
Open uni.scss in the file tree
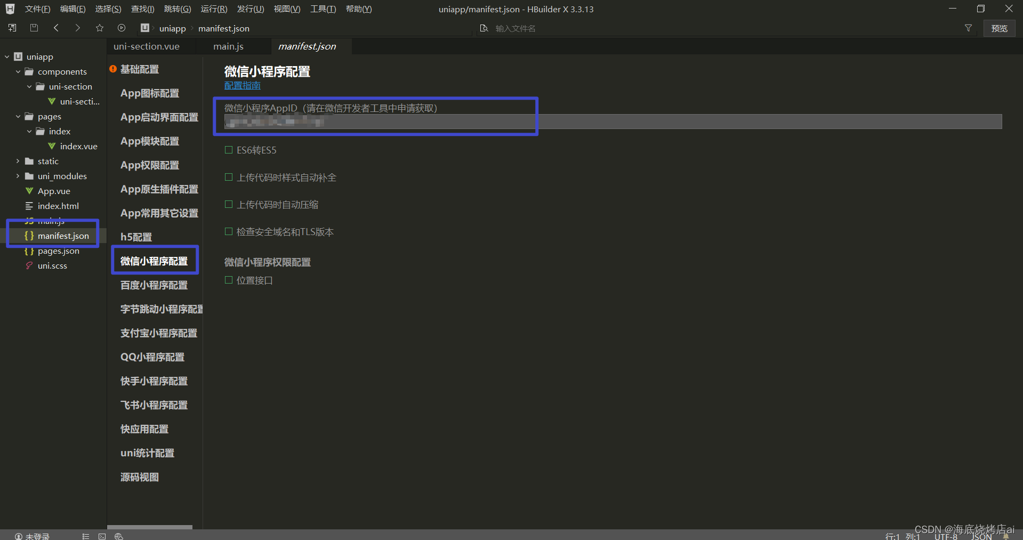click(x=52, y=265)
